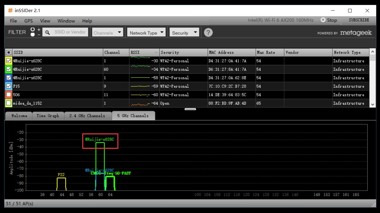Viewport: 380px width, 213px height.
Task: Select the 5 GHz Channels tab
Action: click(133, 116)
